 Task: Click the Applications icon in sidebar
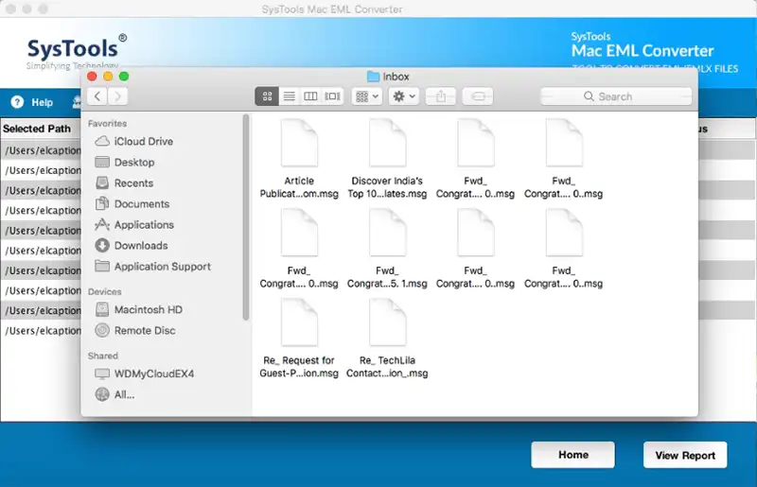click(102, 224)
